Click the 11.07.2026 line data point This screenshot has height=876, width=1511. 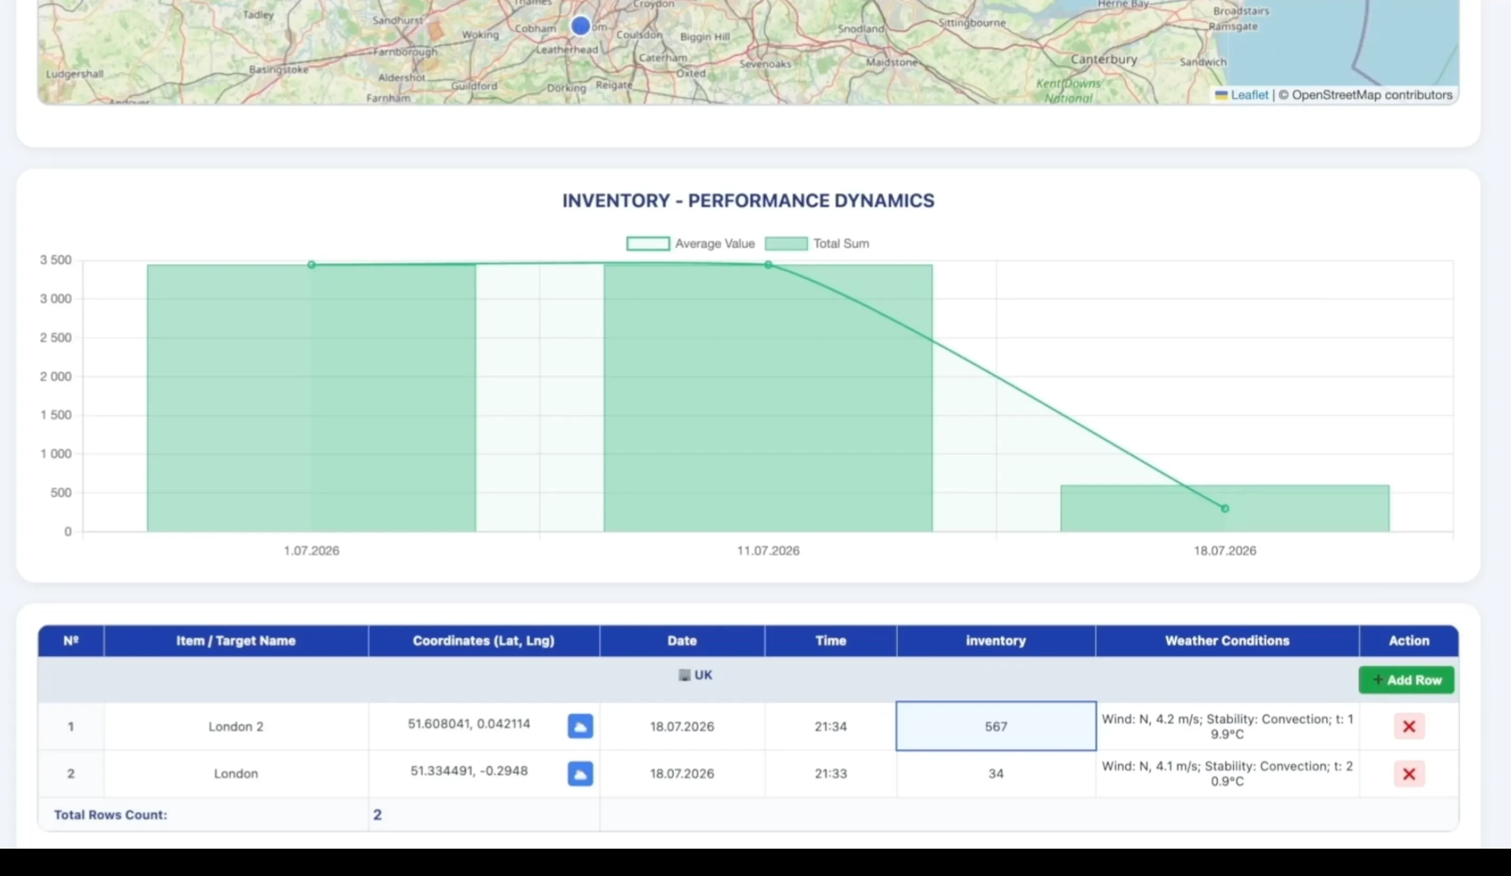(x=768, y=264)
